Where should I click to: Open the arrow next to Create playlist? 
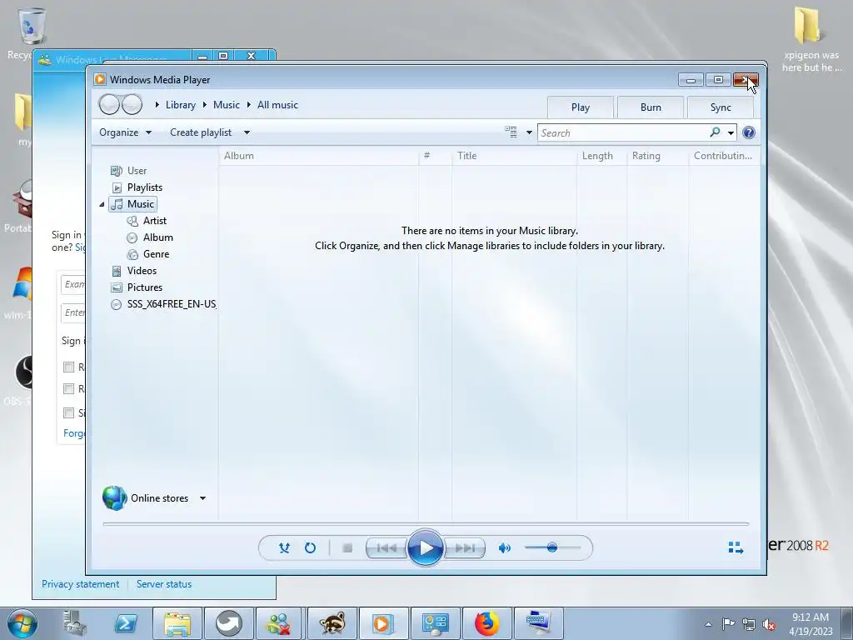pos(247,132)
